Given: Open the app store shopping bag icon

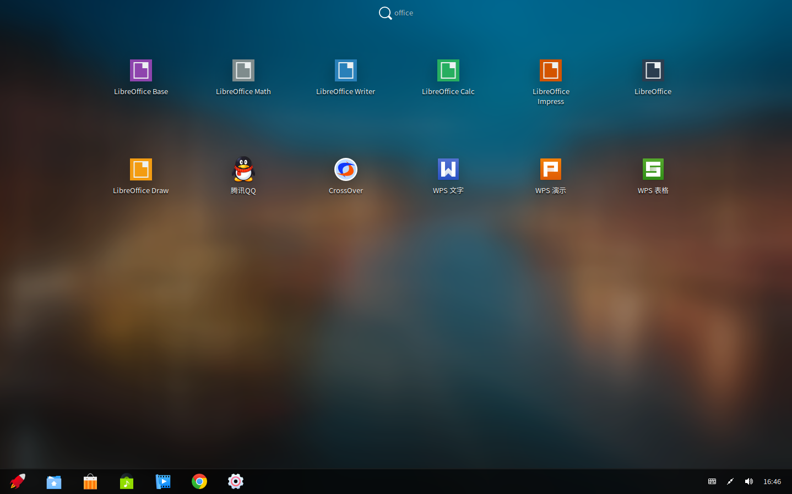Looking at the screenshot, I should 90,482.
